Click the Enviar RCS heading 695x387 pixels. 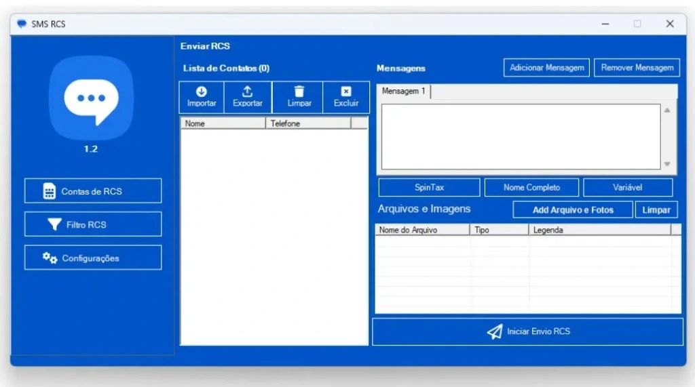click(x=205, y=46)
